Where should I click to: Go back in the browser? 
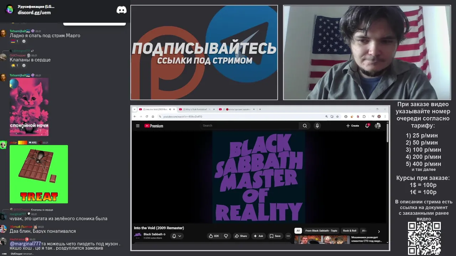(x=135, y=117)
